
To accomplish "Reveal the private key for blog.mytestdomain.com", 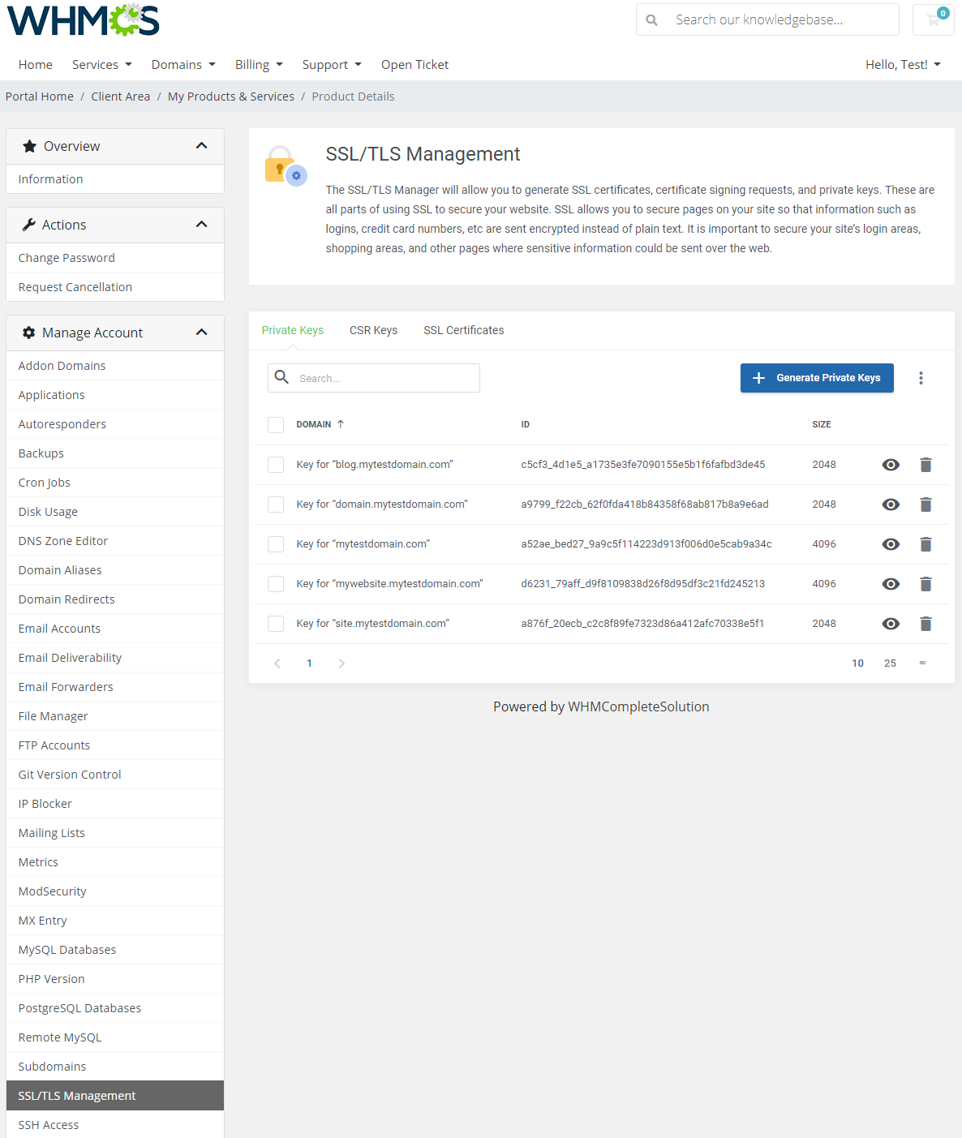I will tap(891, 464).
